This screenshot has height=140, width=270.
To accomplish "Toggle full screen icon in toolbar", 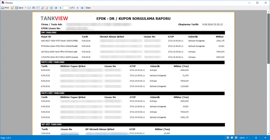I will coord(51,8).
